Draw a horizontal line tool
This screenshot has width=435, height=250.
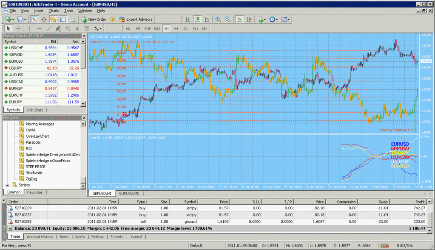40,28
